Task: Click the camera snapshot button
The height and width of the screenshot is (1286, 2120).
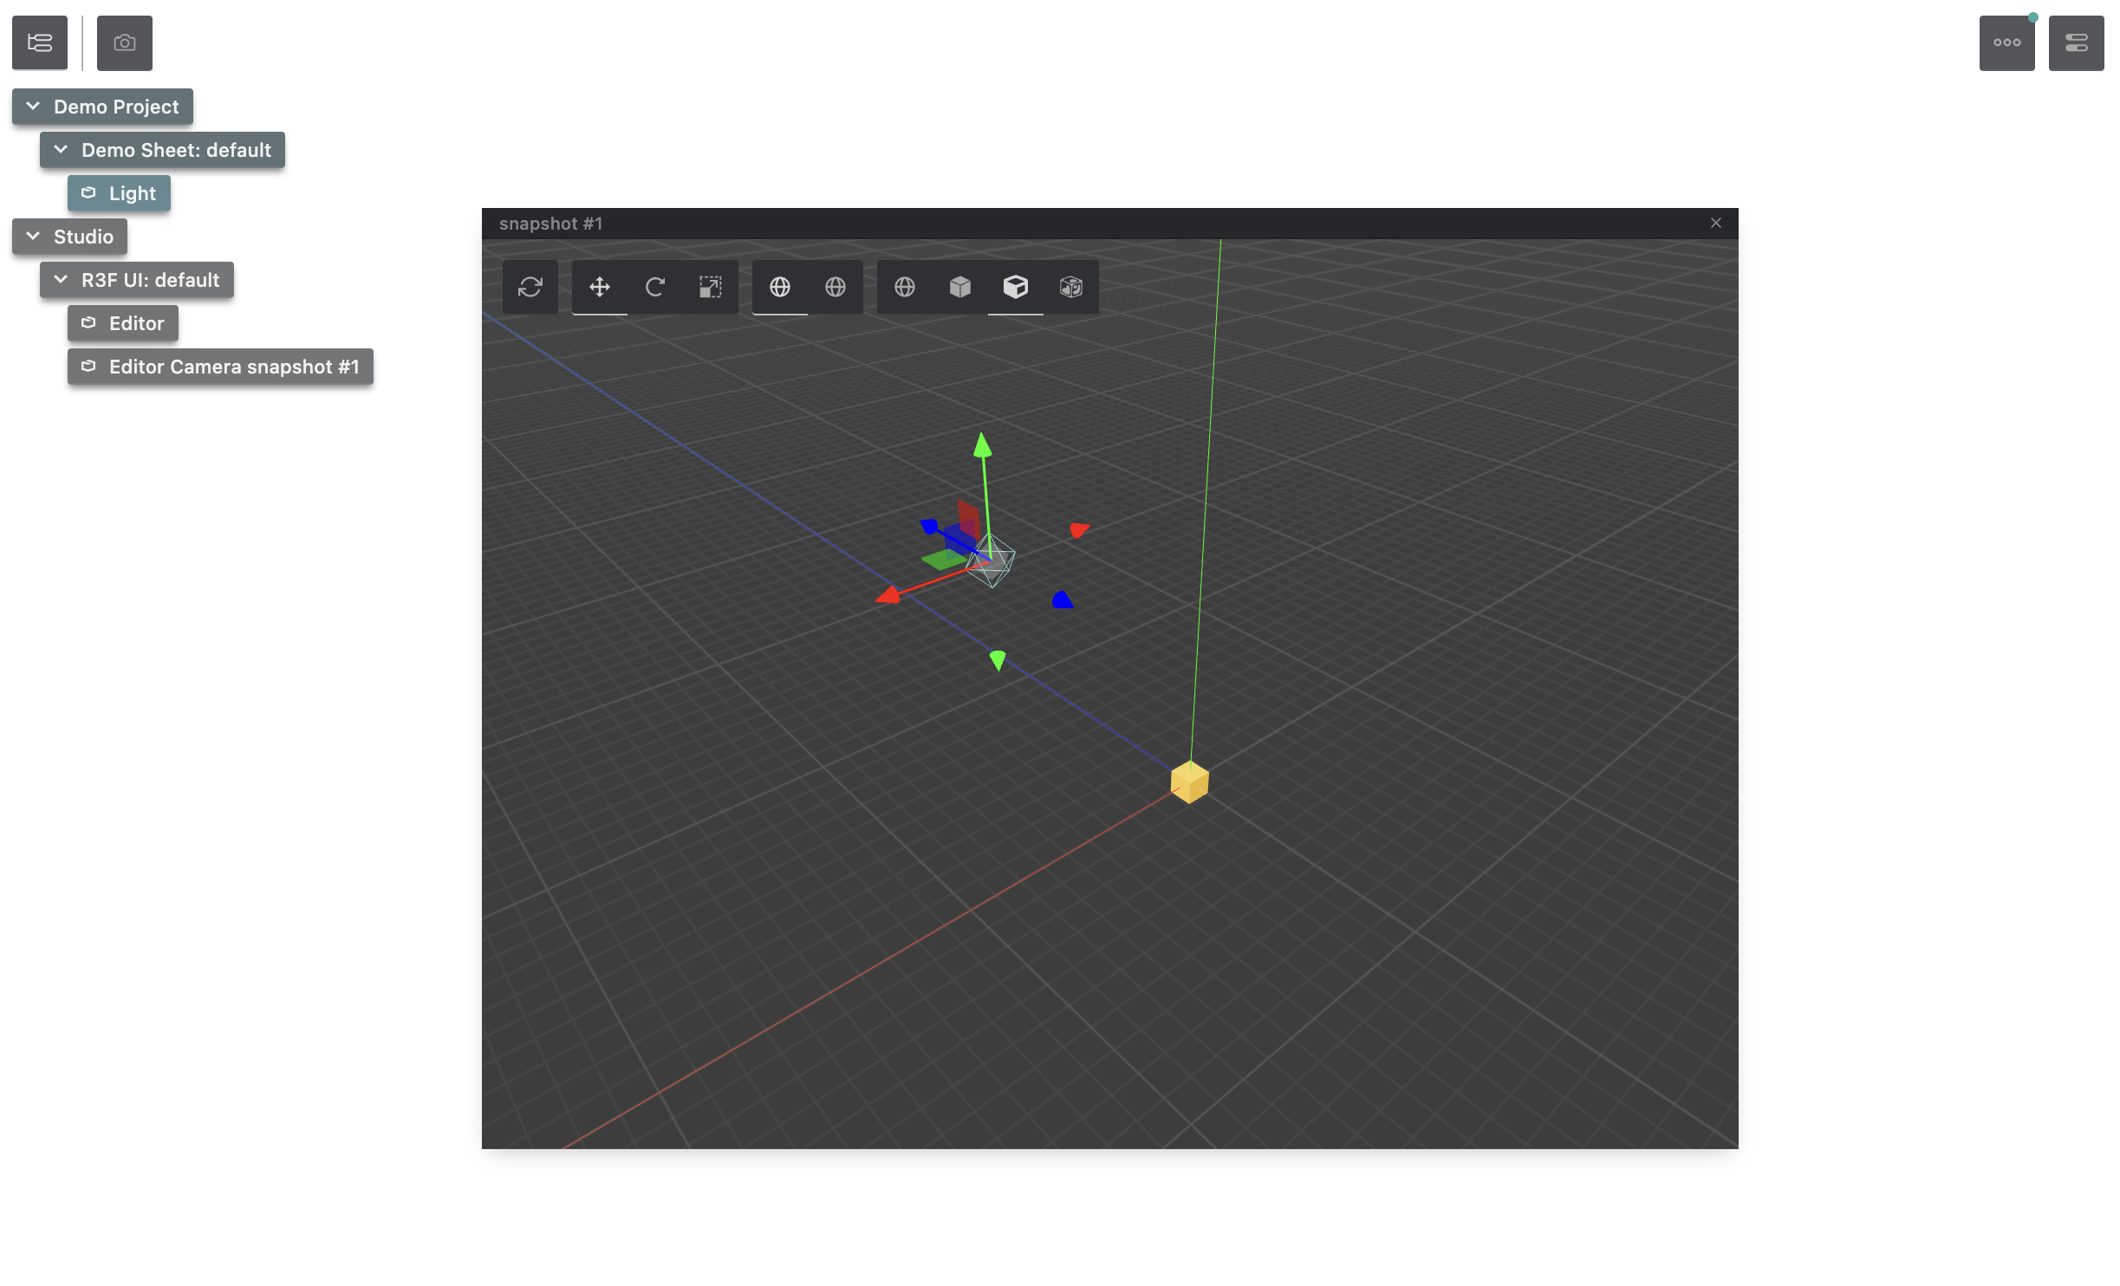Action: pos(124,42)
